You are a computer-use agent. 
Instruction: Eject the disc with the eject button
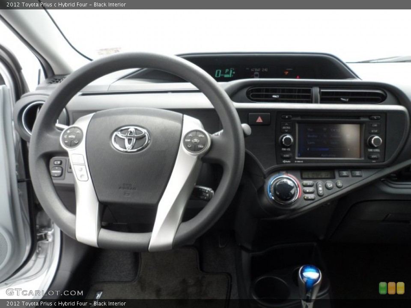click(286, 117)
